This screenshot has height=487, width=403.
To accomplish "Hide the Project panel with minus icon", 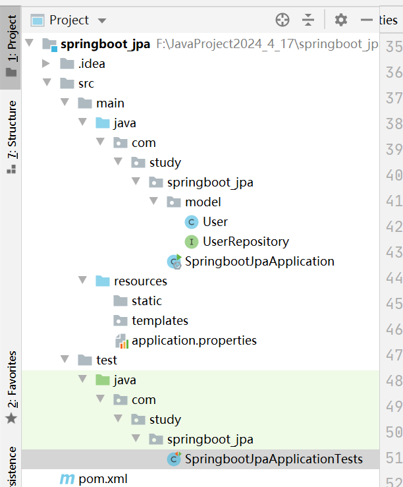I will (366, 20).
